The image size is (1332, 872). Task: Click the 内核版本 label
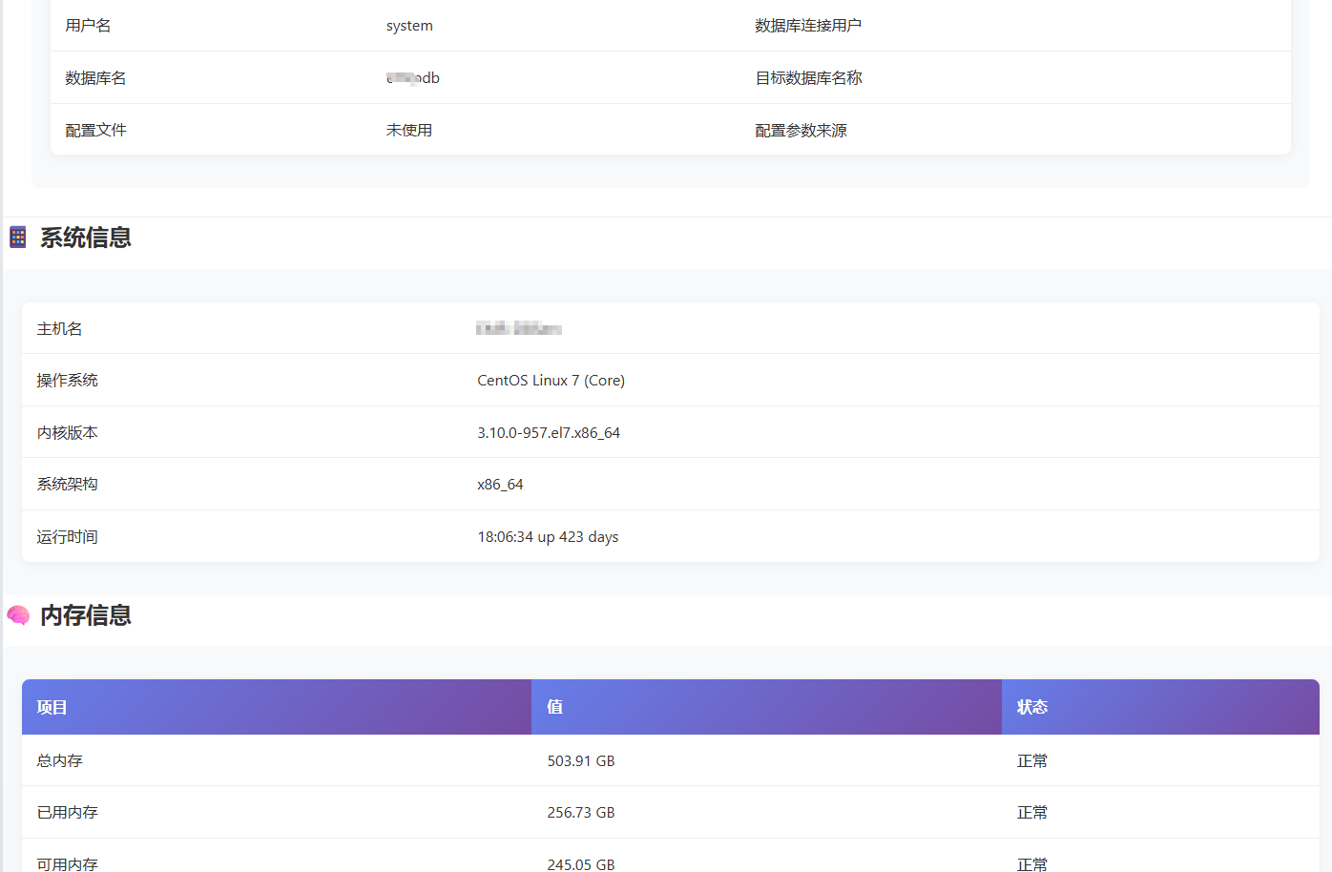(67, 433)
